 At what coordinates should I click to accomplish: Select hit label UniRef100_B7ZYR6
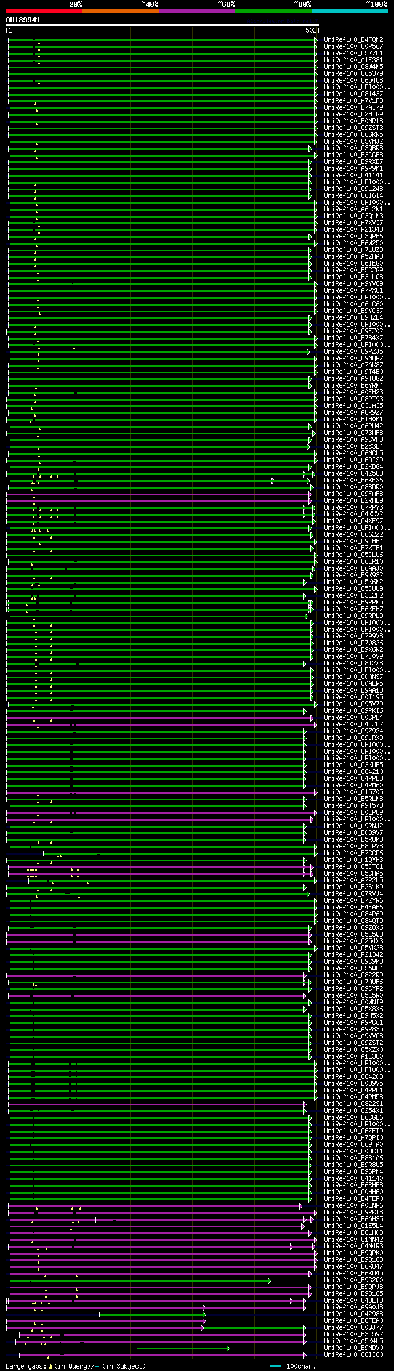tap(353, 900)
